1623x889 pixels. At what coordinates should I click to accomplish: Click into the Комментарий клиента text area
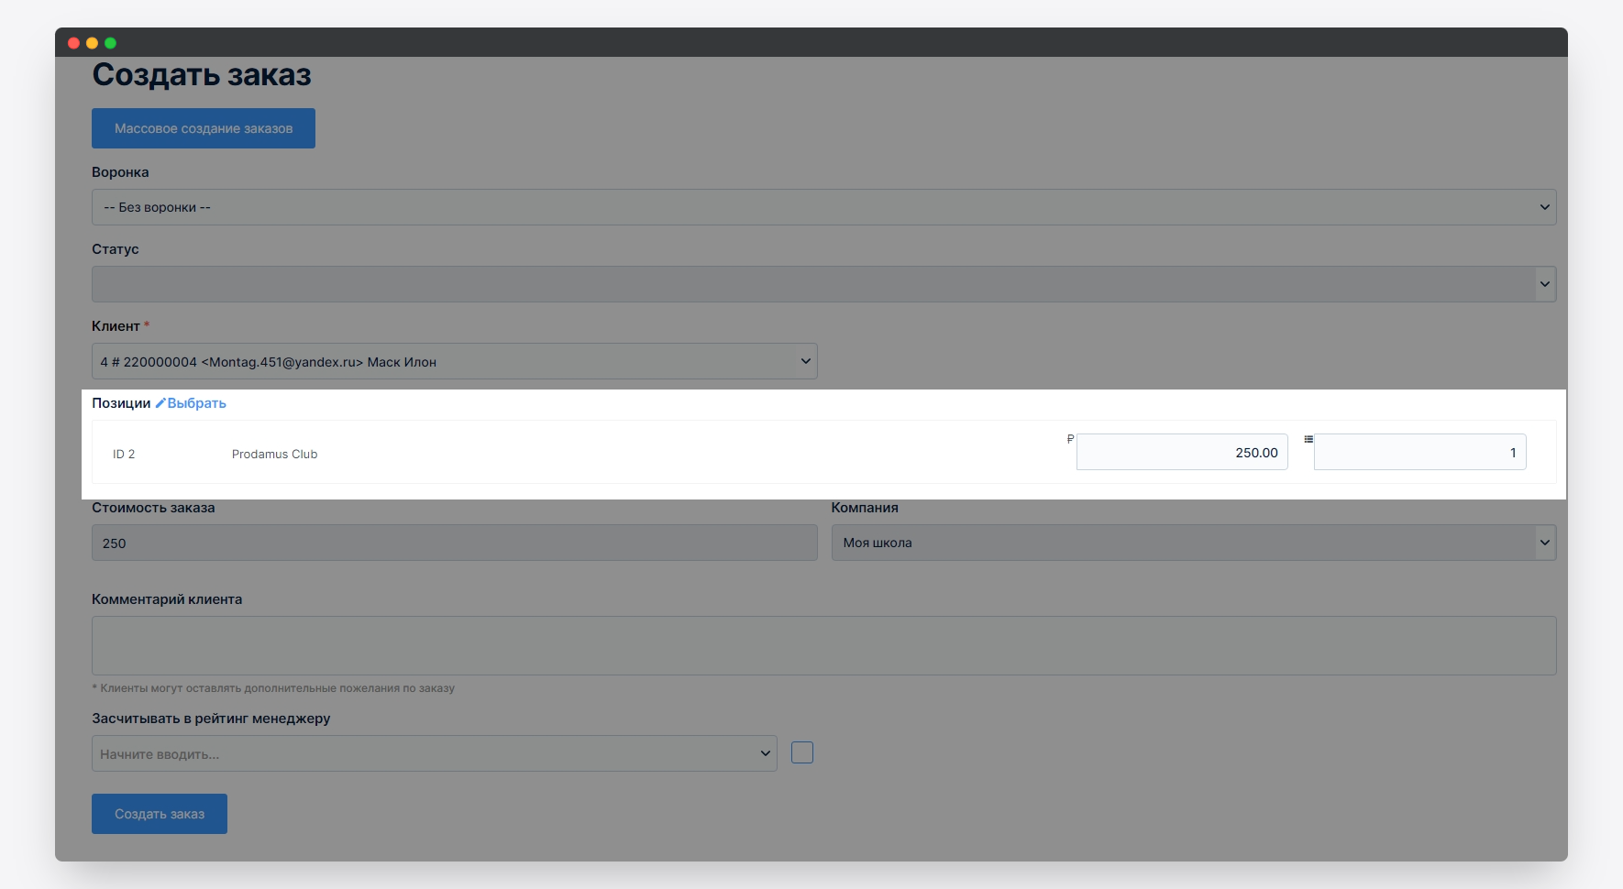(x=823, y=645)
